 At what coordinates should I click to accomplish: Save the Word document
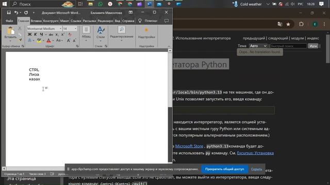[9, 12]
